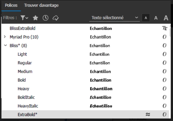Click OpenType icon on HeavyItalic row

pos(164,106)
